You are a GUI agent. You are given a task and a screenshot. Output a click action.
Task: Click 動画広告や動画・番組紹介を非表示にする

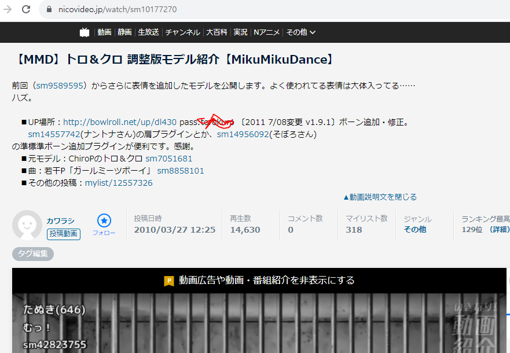266,280
